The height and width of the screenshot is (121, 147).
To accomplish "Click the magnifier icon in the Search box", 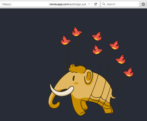I will [104, 4].
